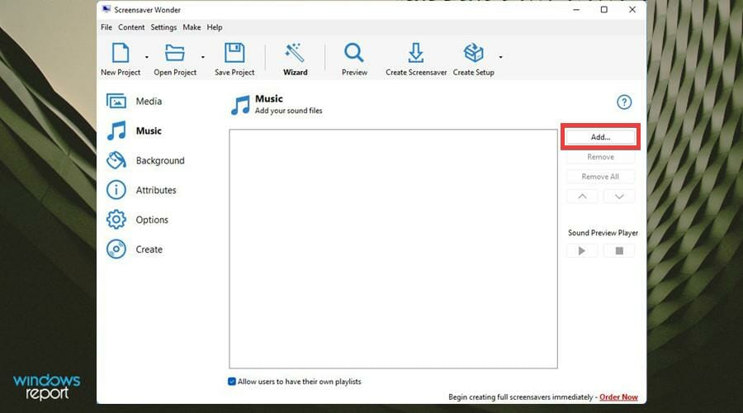Go to the Create sidebar section

point(135,249)
